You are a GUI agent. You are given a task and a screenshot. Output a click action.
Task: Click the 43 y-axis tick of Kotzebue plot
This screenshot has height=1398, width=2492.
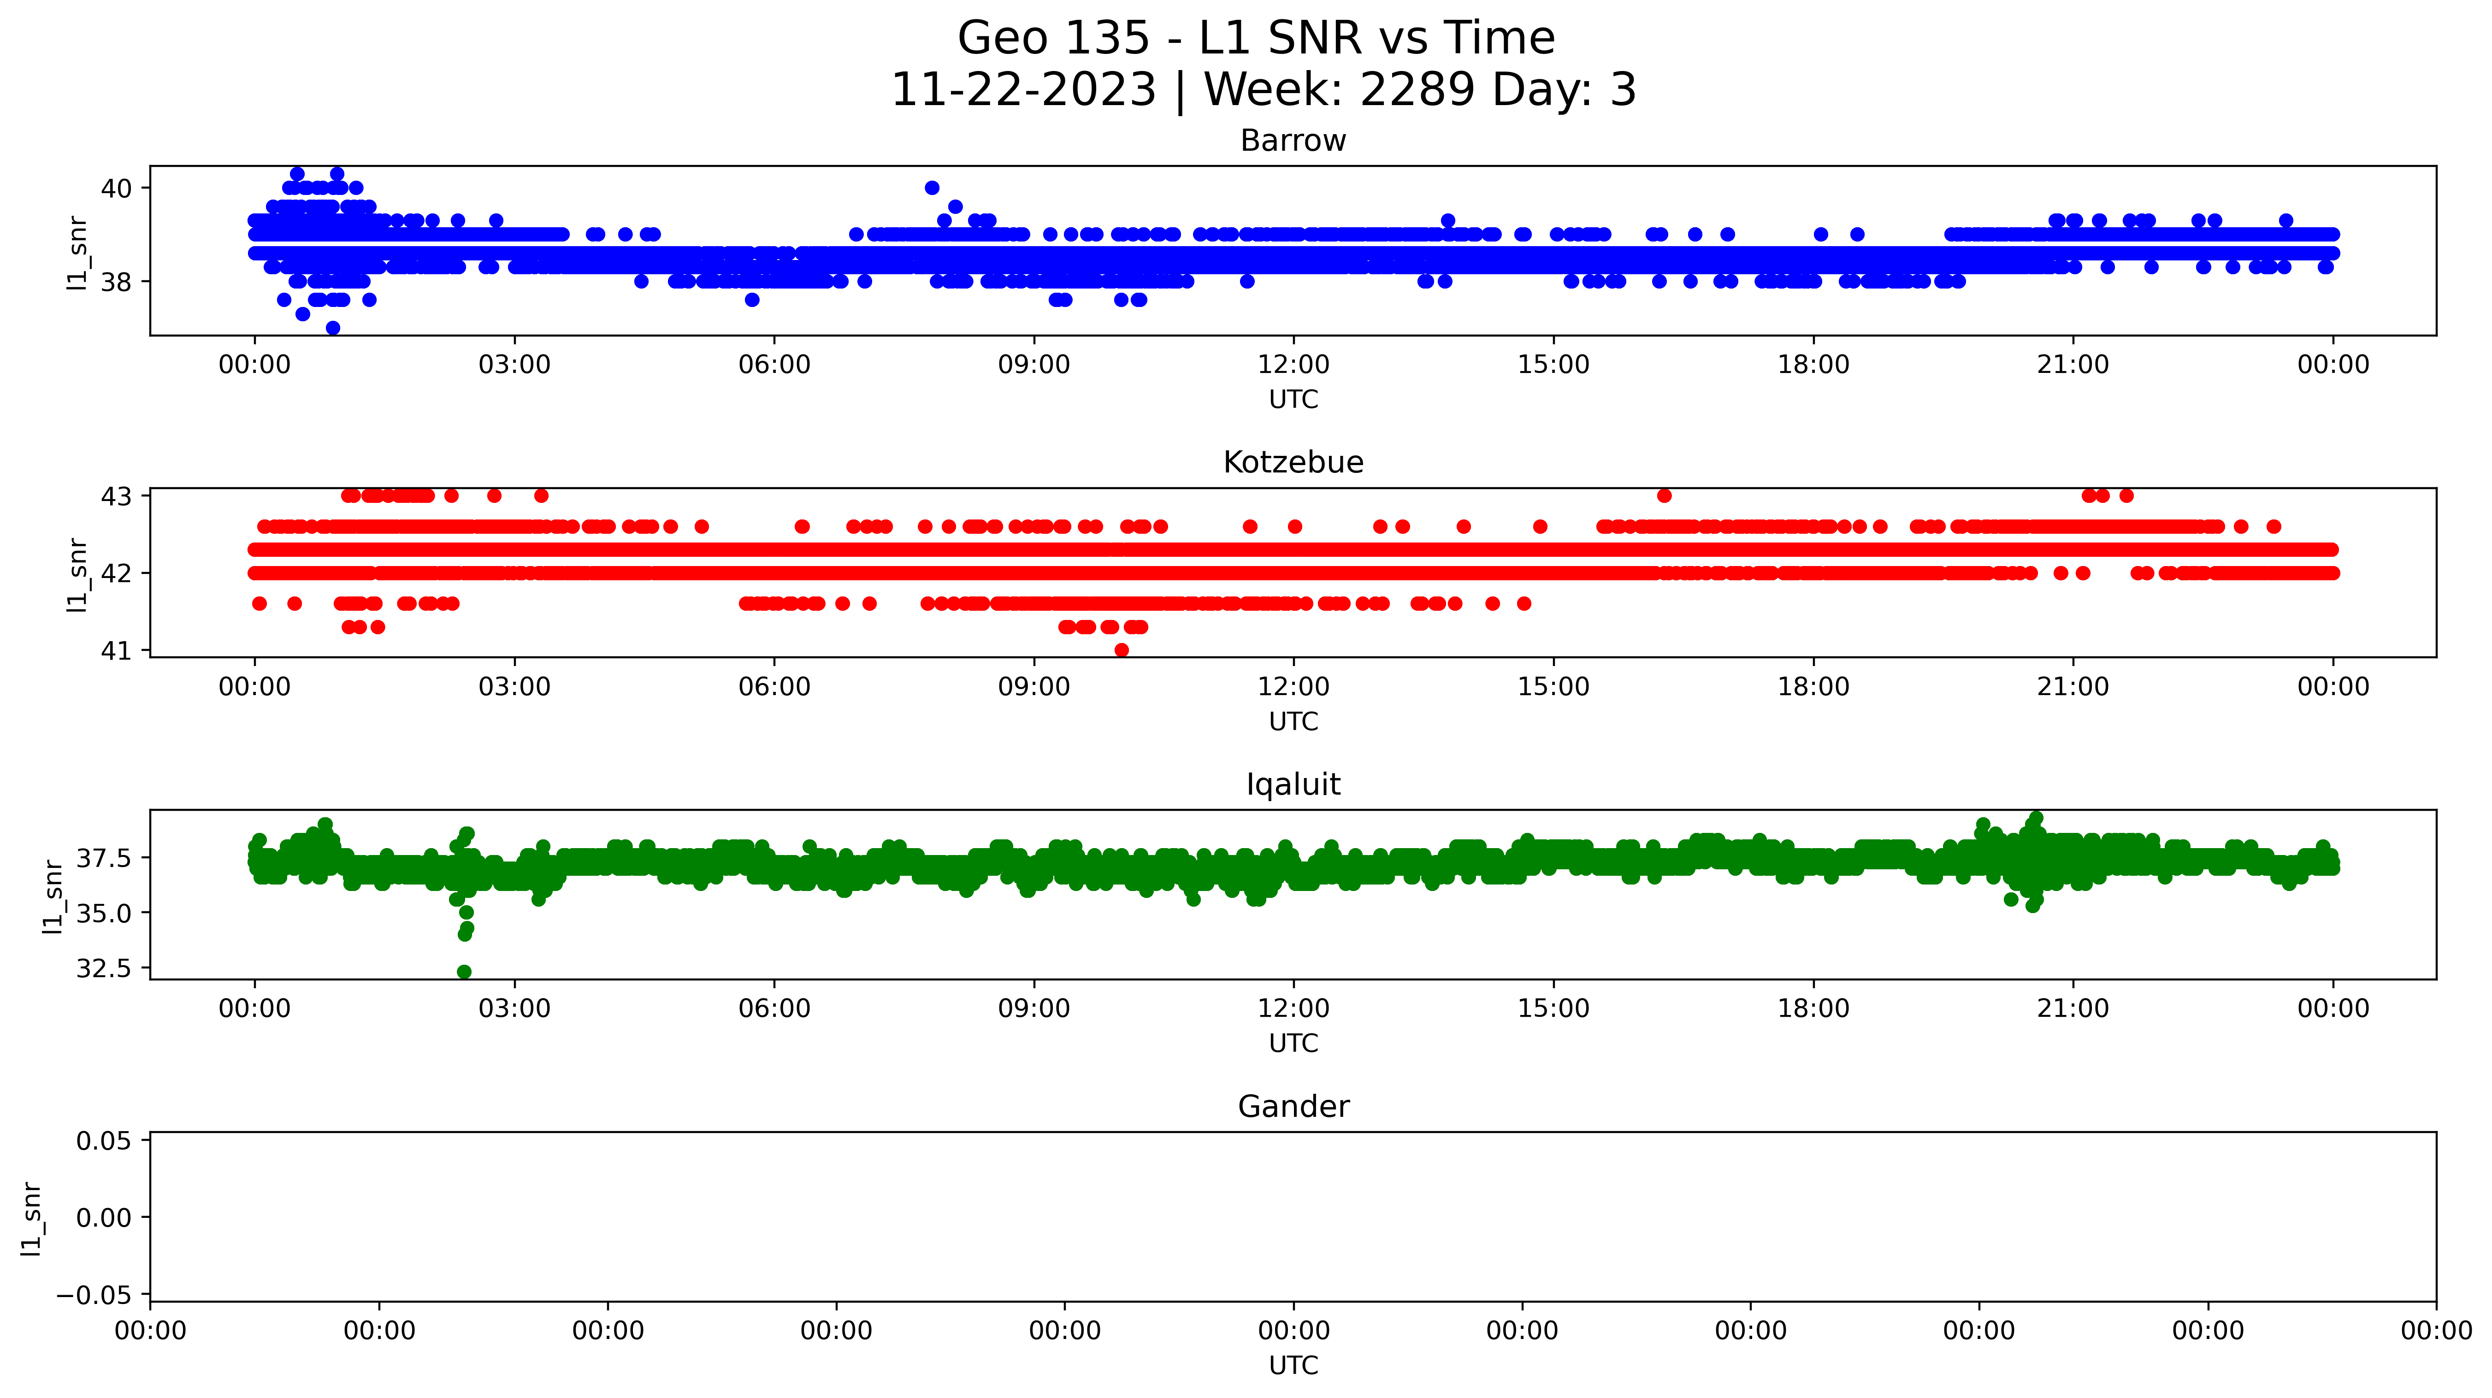[116, 496]
